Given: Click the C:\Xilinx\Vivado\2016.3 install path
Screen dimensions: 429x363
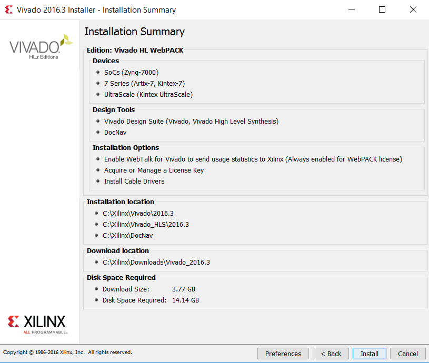Looking at the screenshot, I should (x=138, y=214).
